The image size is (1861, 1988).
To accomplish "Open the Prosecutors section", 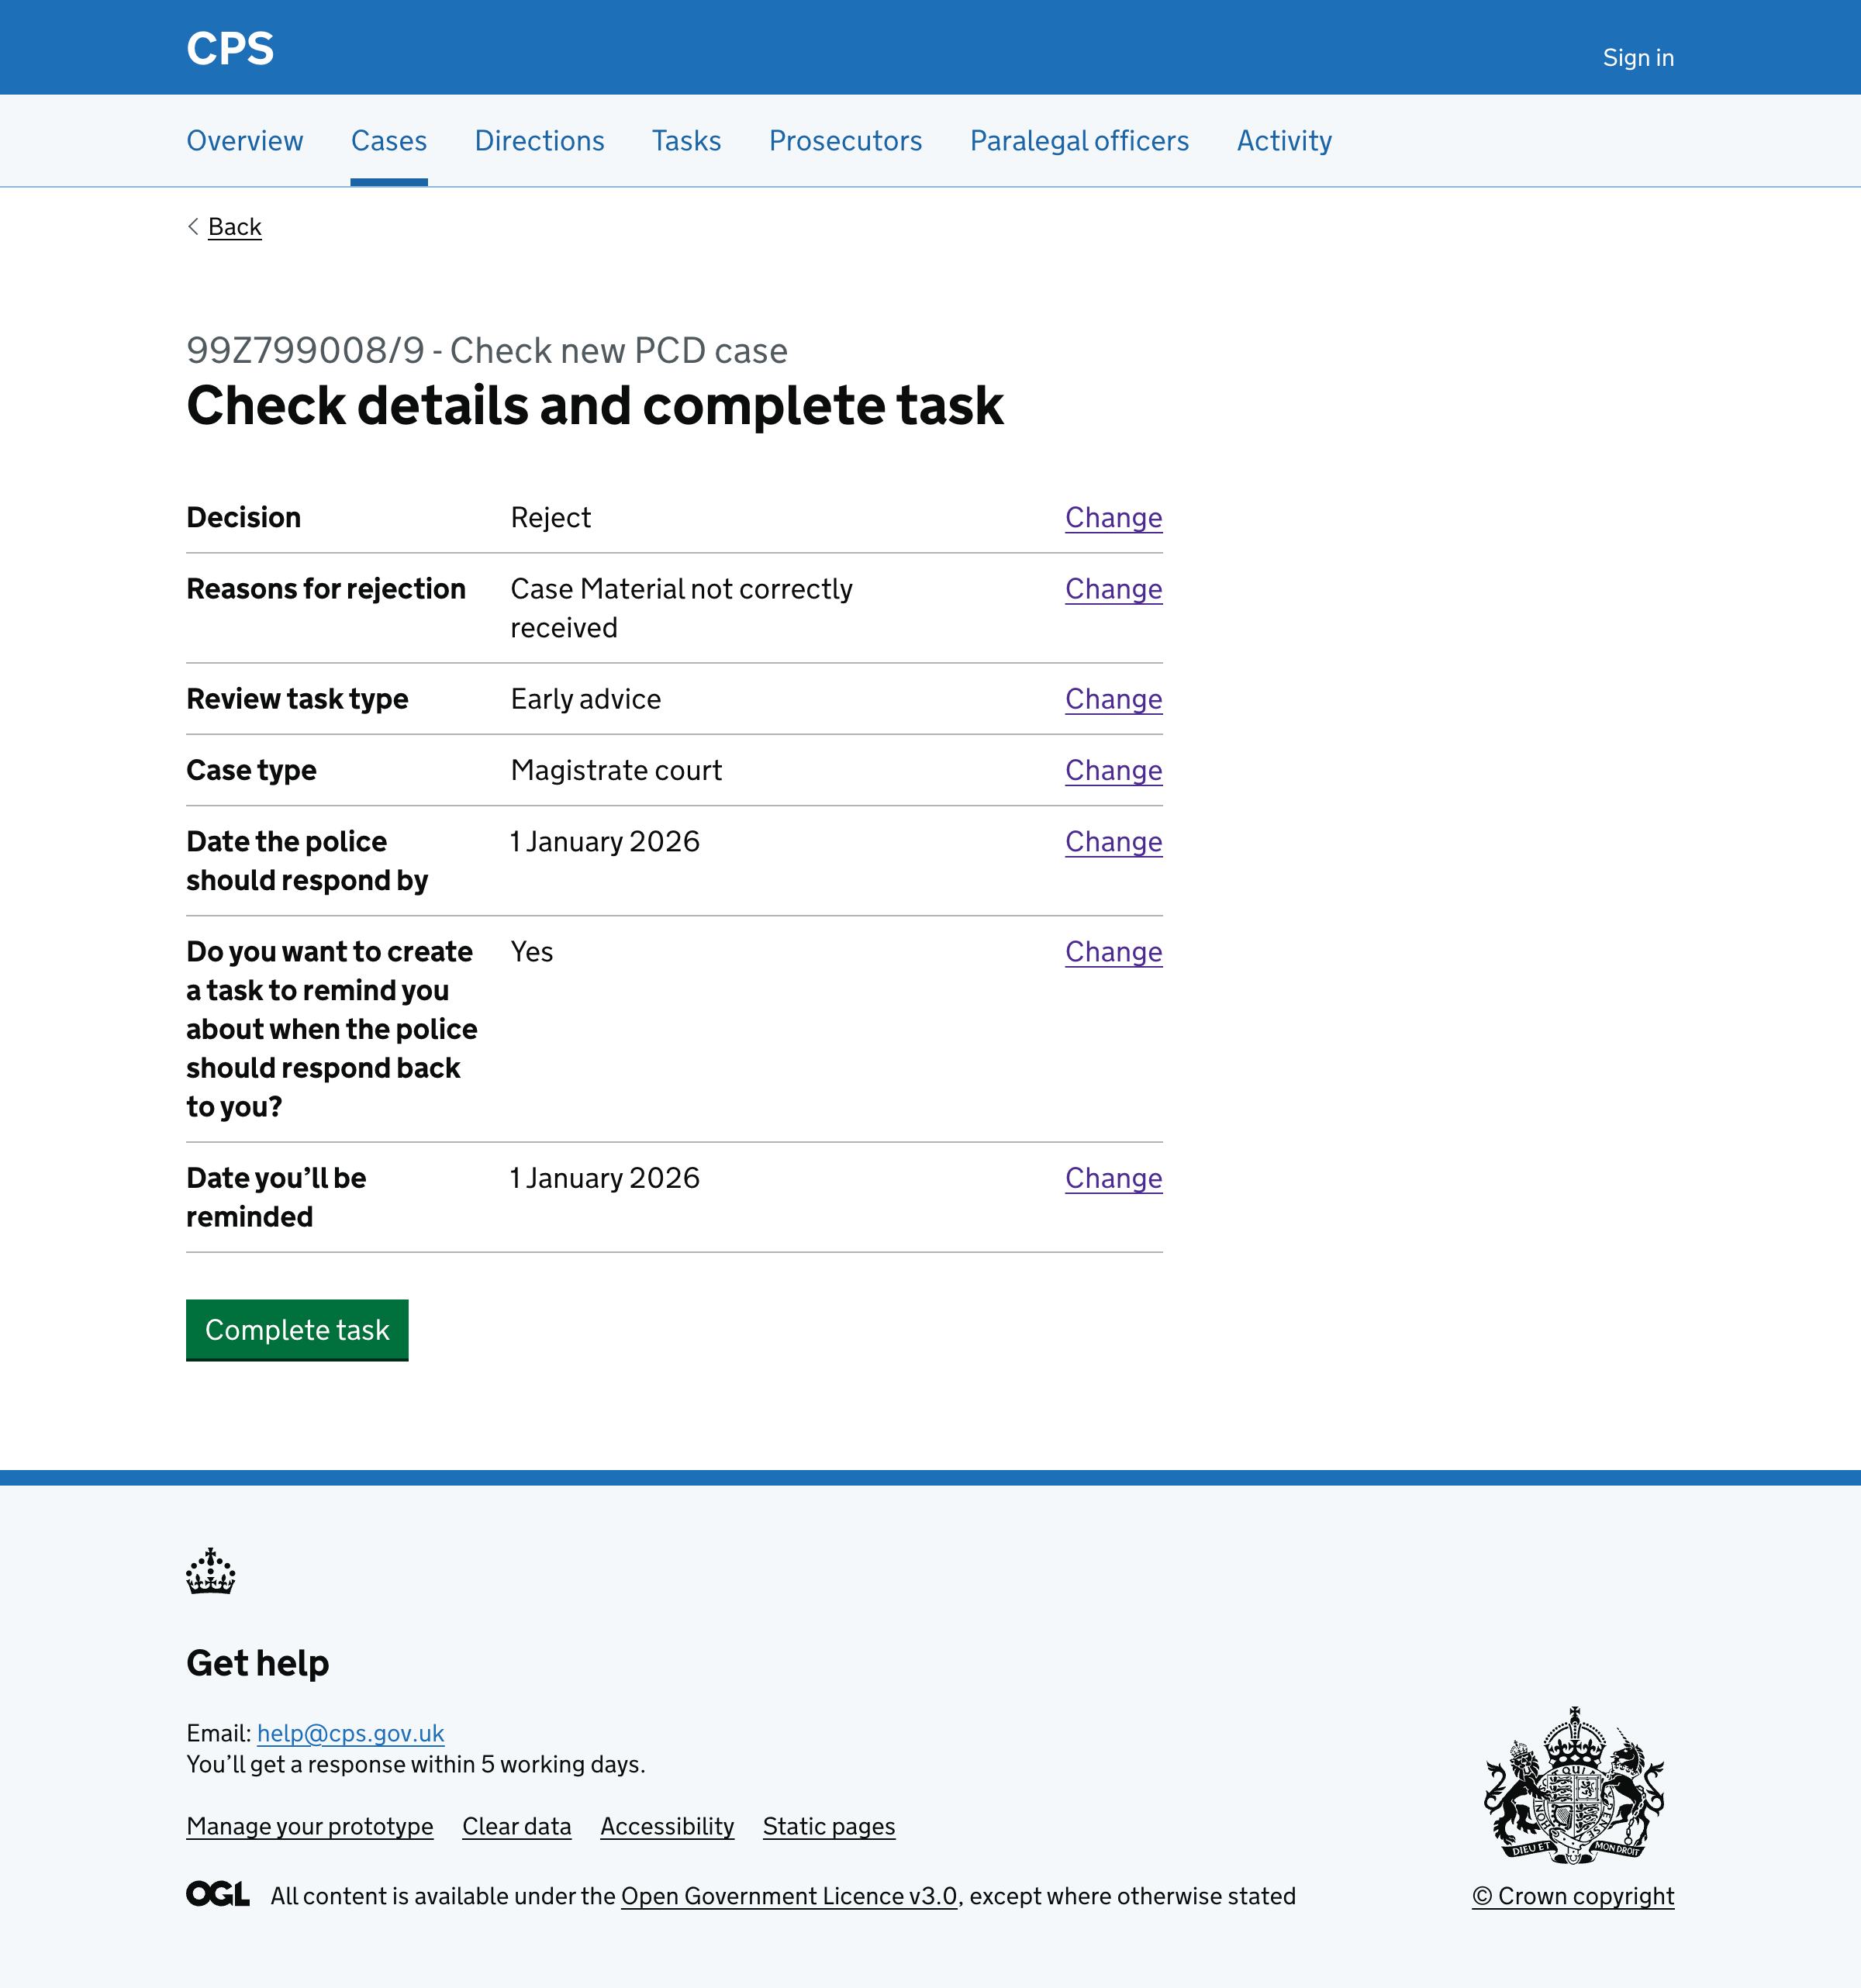I will coord(845,141).
